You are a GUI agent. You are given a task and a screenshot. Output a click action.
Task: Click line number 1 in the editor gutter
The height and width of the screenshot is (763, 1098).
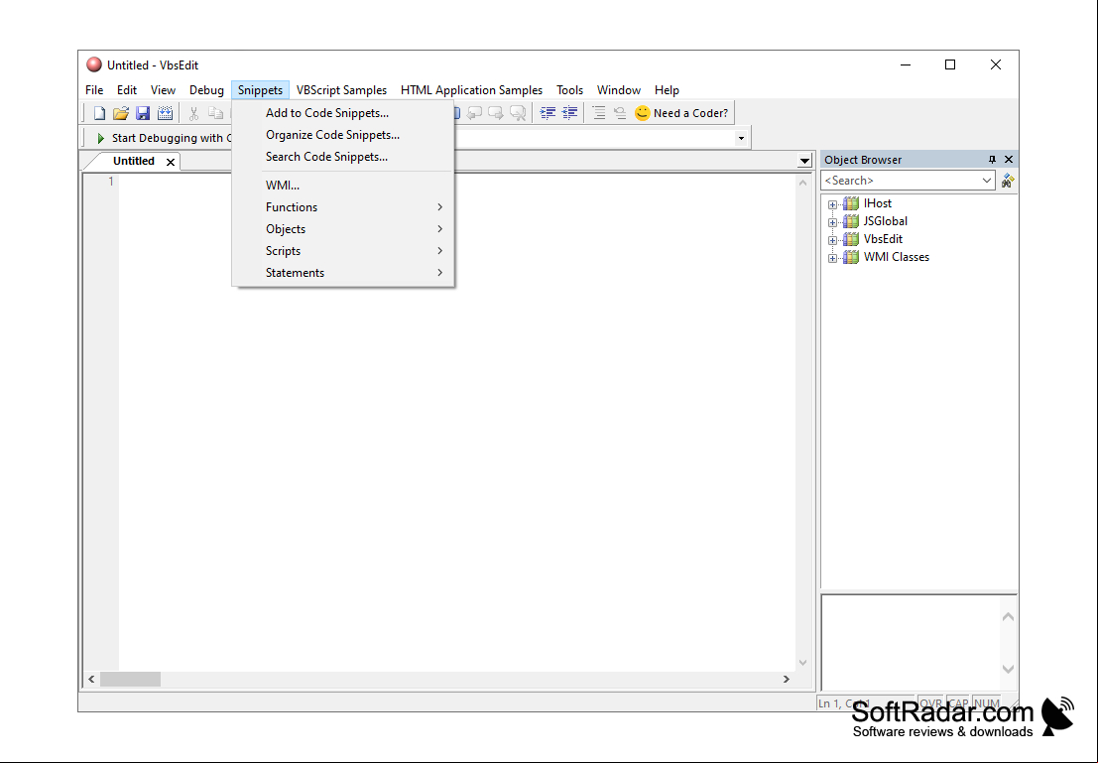[x=111, y=182]
